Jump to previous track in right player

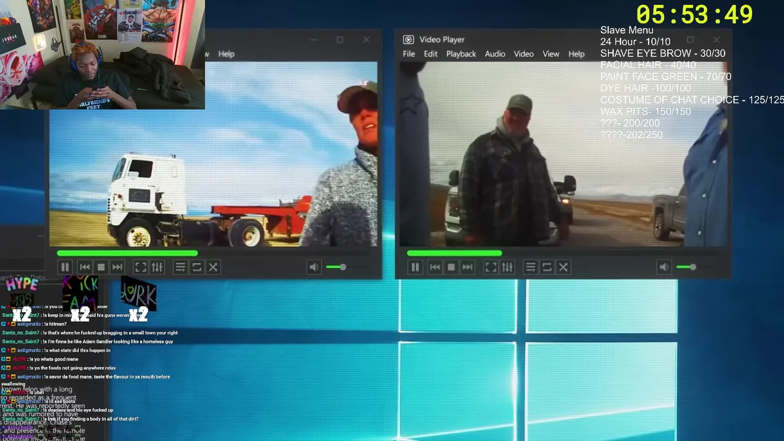435,267
